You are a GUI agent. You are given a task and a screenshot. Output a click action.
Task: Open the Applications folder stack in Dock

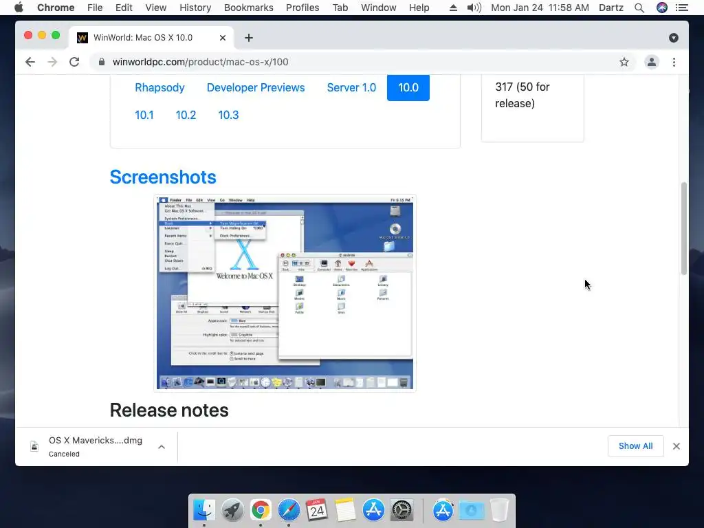tap(443, 510)
